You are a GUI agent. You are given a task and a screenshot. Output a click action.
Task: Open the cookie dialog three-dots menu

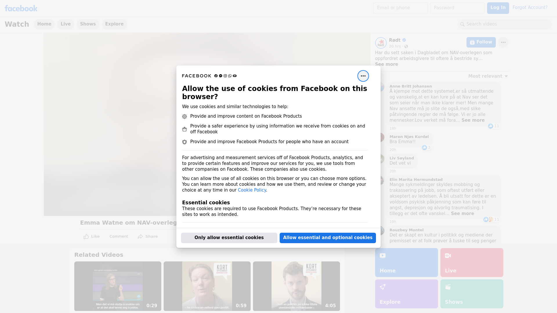coord(363,76)
